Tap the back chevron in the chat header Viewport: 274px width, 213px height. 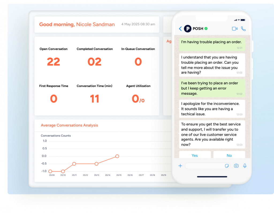coord(180,29)
